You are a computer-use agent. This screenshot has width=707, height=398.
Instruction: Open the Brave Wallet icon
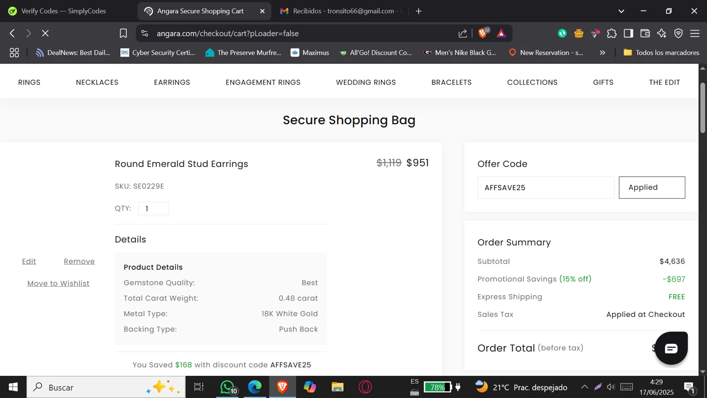coord(645,33)
